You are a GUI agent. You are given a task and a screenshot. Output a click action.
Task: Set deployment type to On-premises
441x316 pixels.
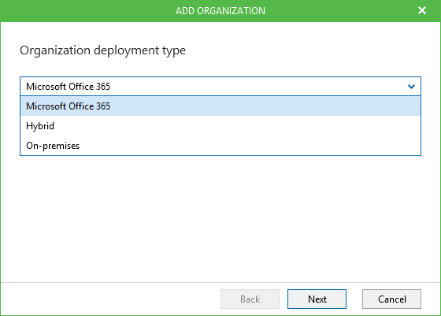(x=220, y=146)
